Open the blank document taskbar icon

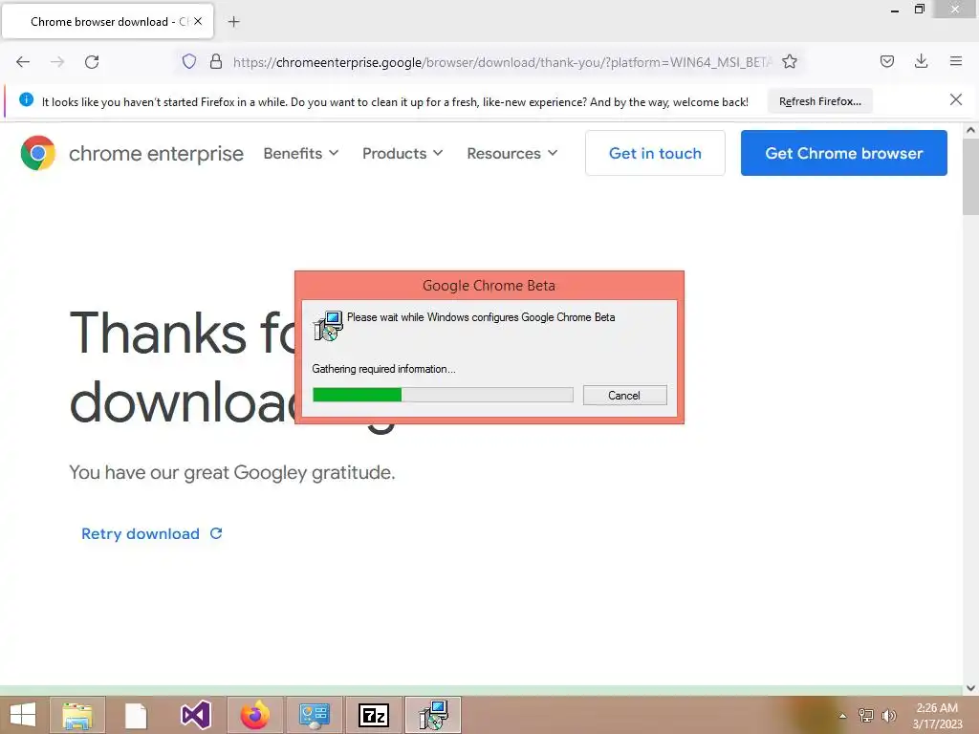click(136, 715)
